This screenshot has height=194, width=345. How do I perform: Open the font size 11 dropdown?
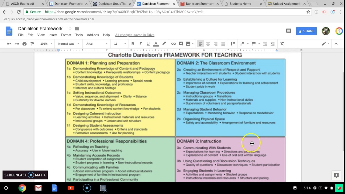(x=120, y=44)
